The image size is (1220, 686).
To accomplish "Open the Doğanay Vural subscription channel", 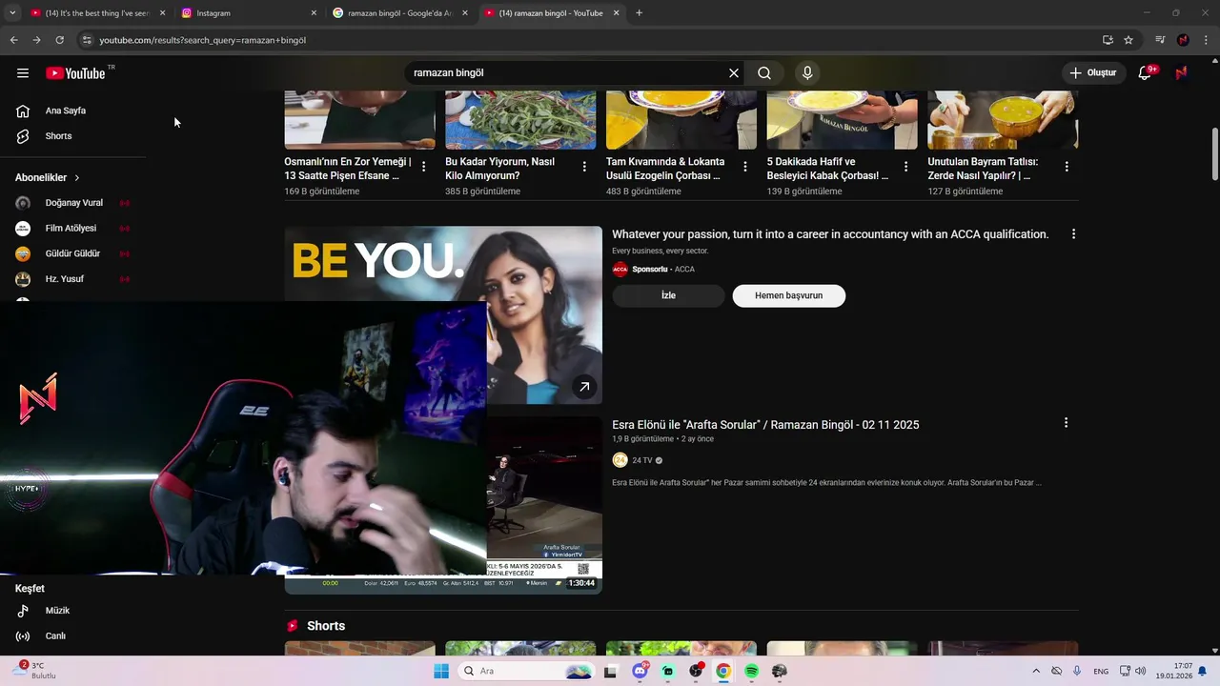I will click(73, 203).
